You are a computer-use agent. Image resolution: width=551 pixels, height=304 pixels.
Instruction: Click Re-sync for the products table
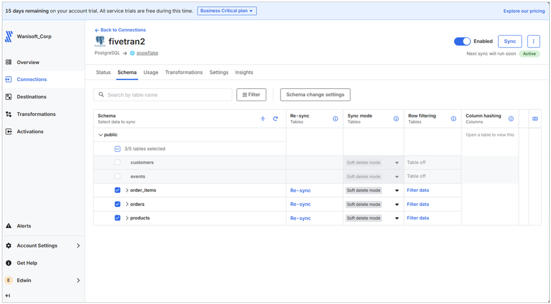point(300,218)
